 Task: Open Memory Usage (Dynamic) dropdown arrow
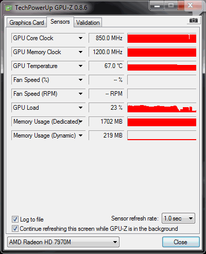tap(80, 136)
